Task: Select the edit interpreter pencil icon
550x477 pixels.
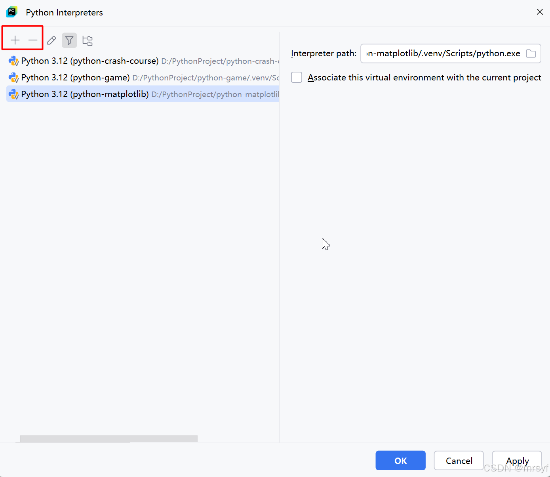Action: (x=51, y=40)
